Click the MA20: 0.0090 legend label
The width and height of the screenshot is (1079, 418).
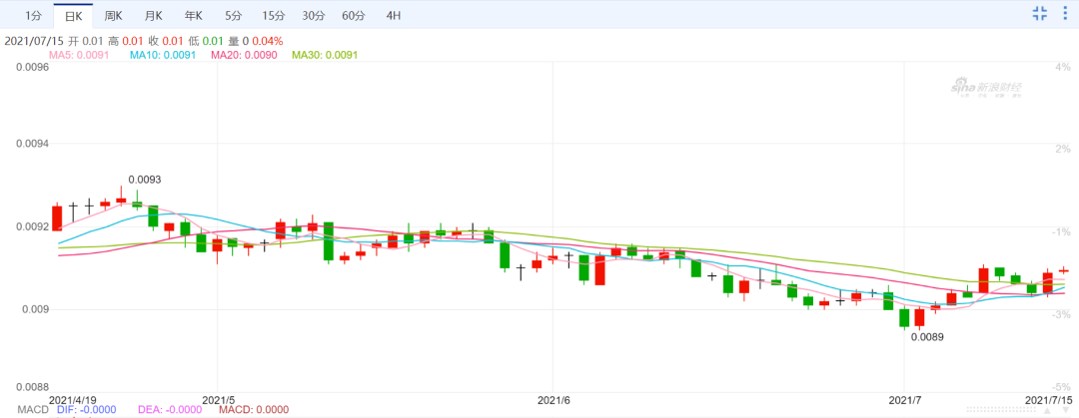244,54
